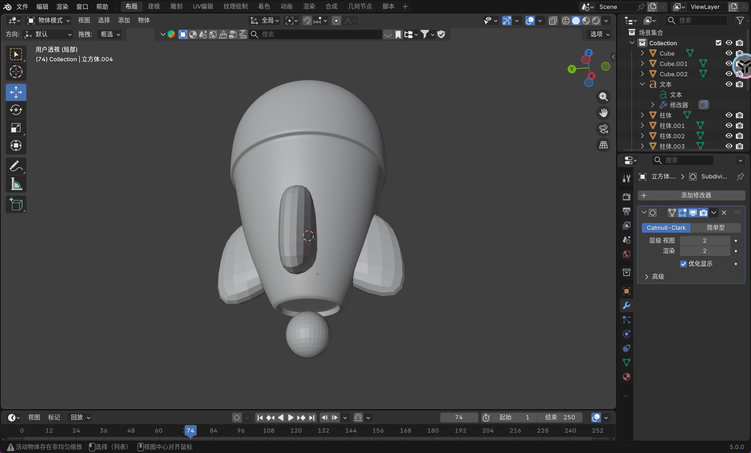Select the 简单型 subdivision type
The width and height of the screenshot is (751, 453).
click(715, 228)
